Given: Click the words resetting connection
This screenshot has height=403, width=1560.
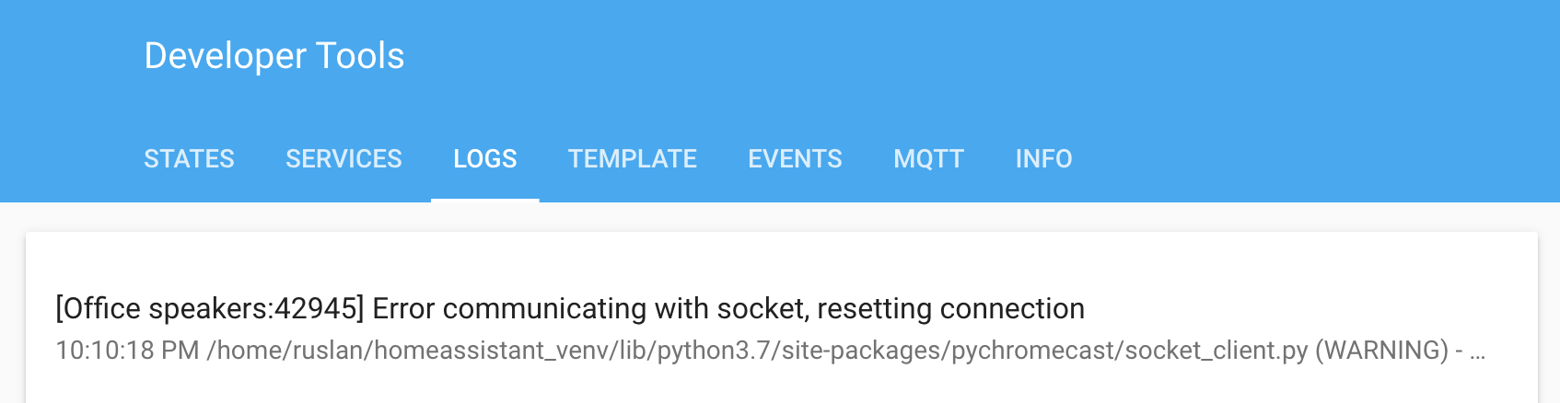Looking at the screenshot, I should pos(950,308).
